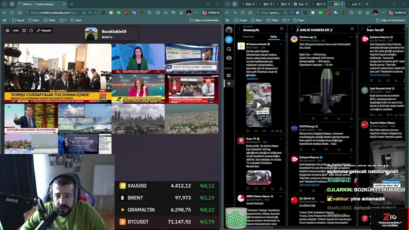Open the Haberler# link in Al Jazeera post
Screen dimensions: 409x230
point(252,79)
